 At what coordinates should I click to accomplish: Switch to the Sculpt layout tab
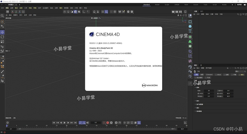[167, 5]
